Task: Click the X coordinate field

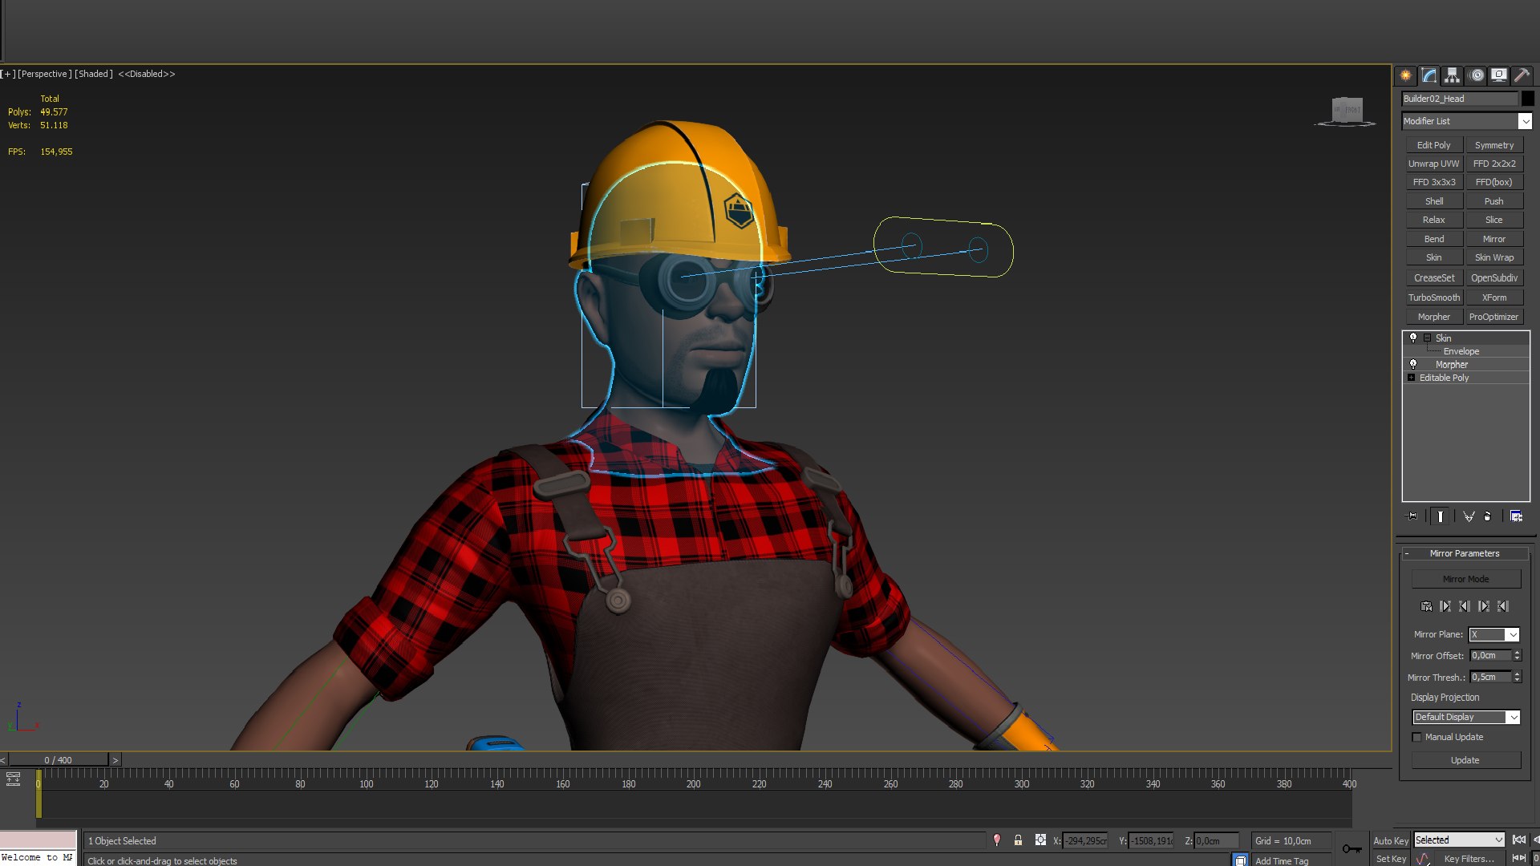Action: (x=1085, y=841)
